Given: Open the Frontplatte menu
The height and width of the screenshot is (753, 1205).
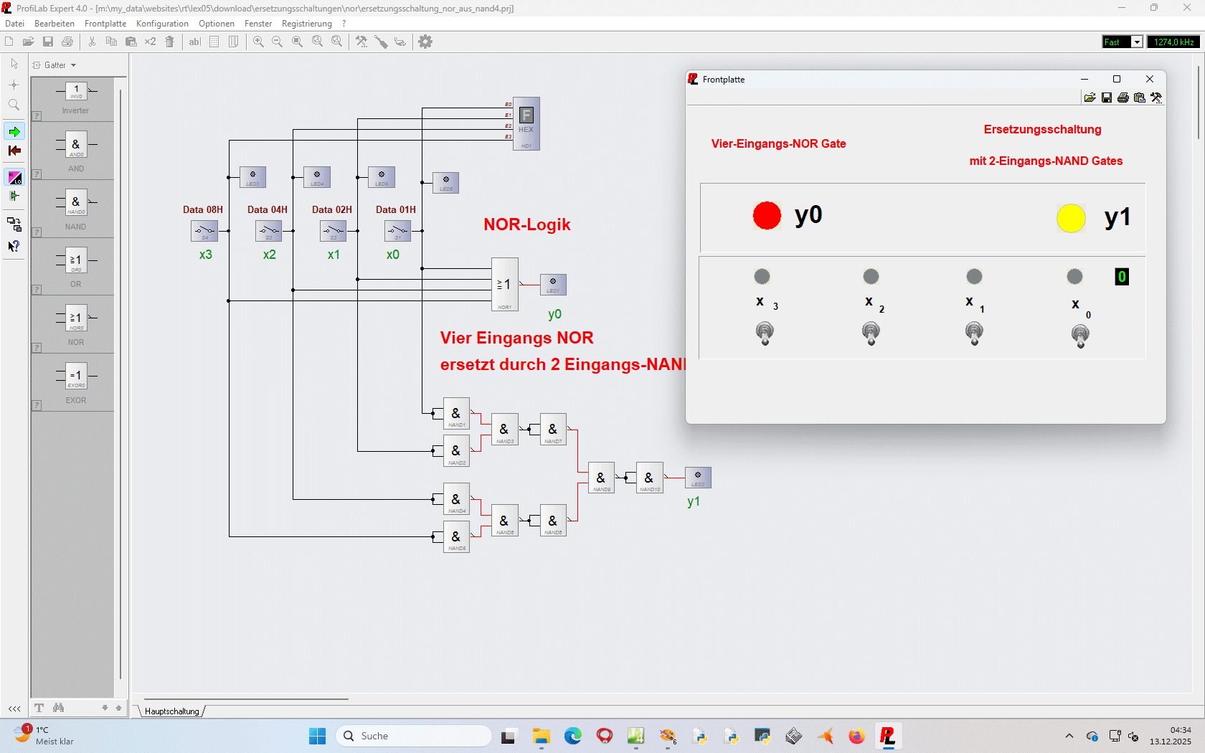Looking at the screenshot, I should 105,24.
